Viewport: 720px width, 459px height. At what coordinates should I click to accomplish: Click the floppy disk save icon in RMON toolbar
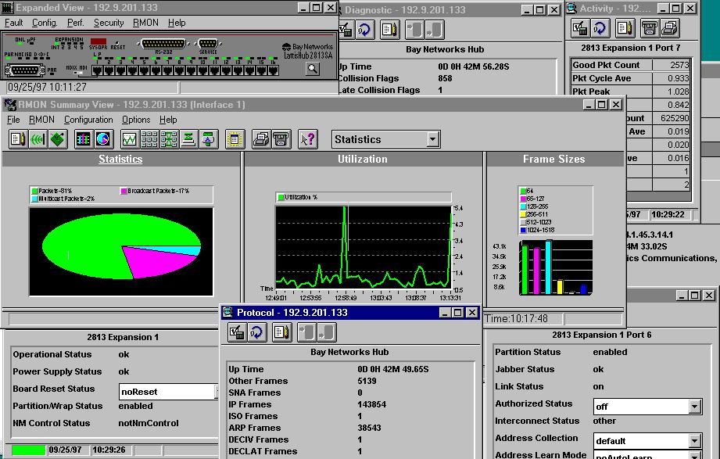(281, 139)
